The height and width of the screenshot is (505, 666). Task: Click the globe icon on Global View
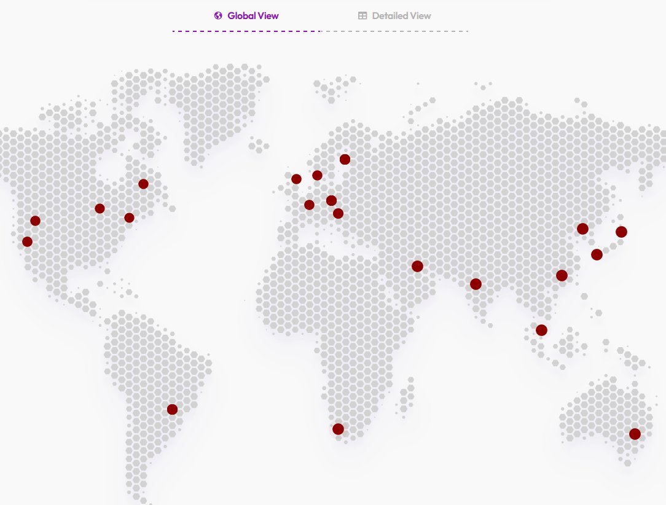coord(217,15)
